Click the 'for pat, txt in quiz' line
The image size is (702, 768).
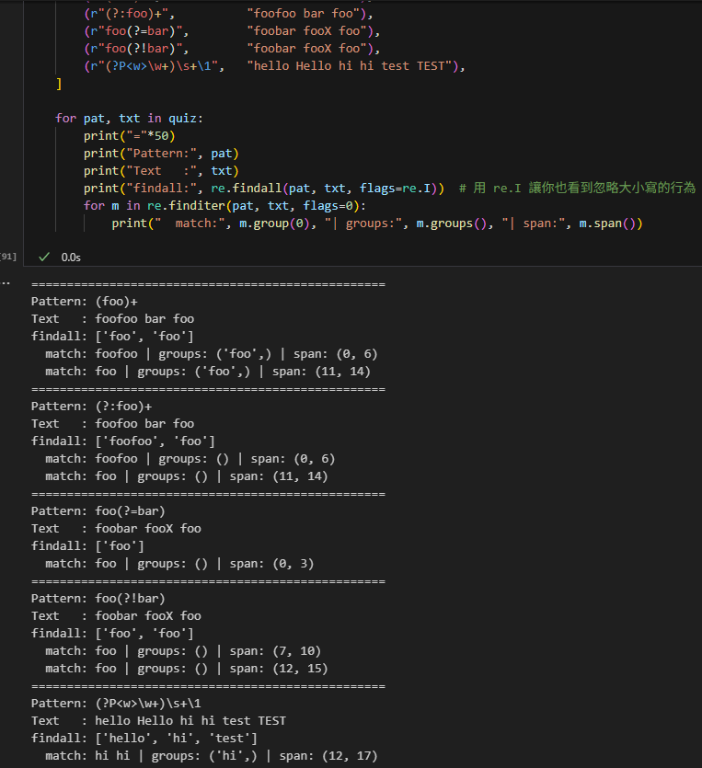pos(131,118)
